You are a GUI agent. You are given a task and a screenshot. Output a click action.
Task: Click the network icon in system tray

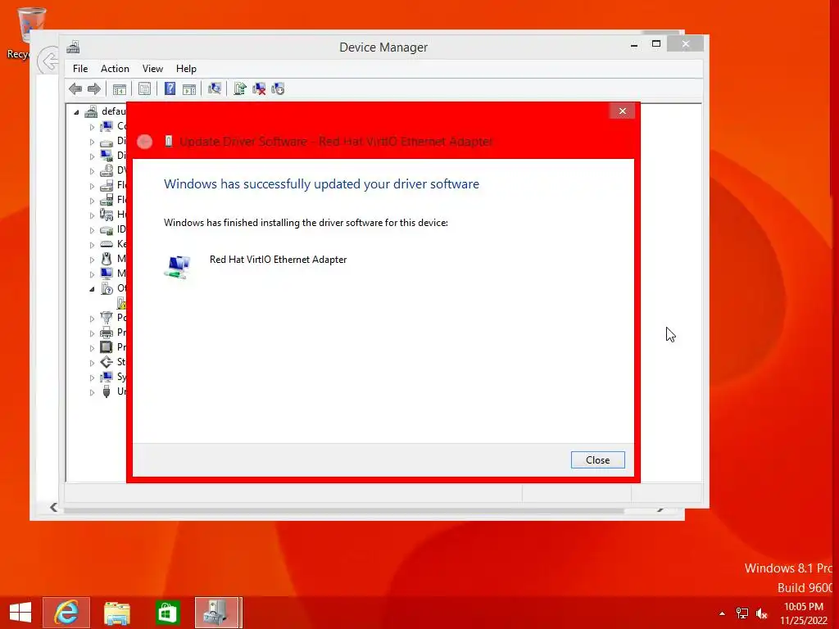[742, 613]
